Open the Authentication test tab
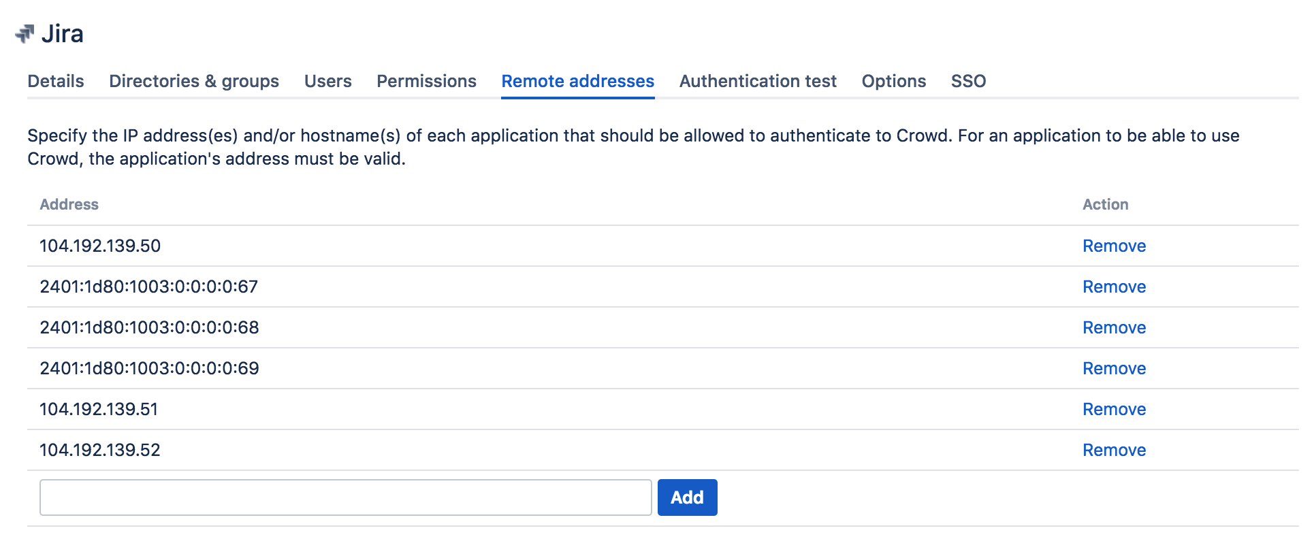 click(758, 81)
